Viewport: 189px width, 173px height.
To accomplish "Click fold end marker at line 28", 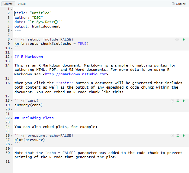I will click(11, 144).
